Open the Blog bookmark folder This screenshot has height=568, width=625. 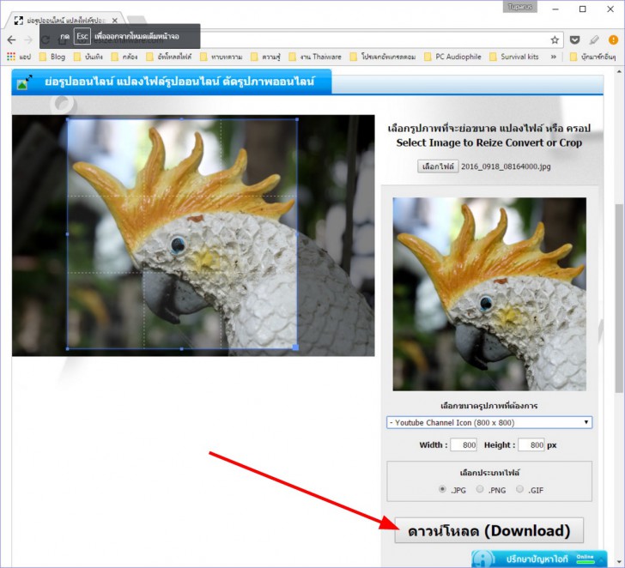click(x=52, y=57)
